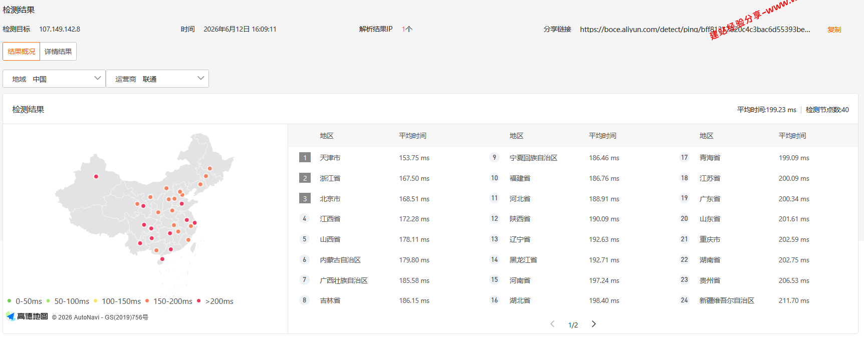Click the 复制 link to copy the share URL
Screen dimensions: 864x339
[834, 30]
